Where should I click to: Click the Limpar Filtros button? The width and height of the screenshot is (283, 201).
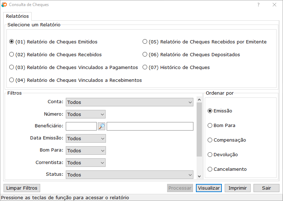[22, 188]
